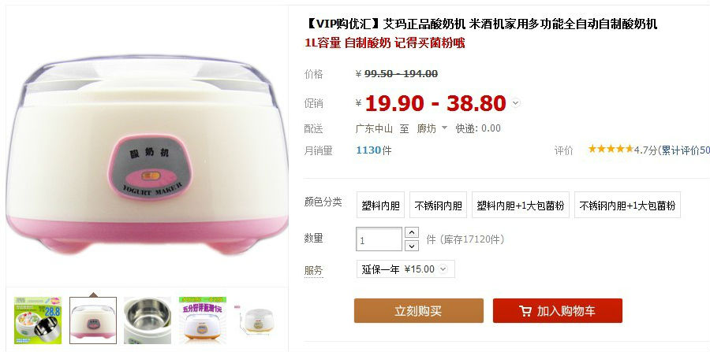710x352 pixels.
Task: Open the 廊坊 delivery city dropdown
Action: point(432,128)
